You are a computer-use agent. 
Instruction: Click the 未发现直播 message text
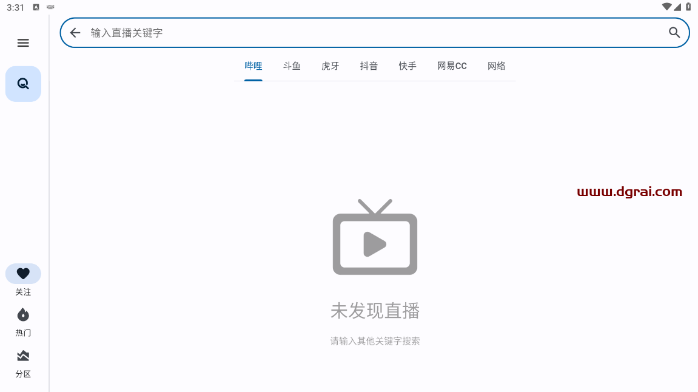point(375,311)
